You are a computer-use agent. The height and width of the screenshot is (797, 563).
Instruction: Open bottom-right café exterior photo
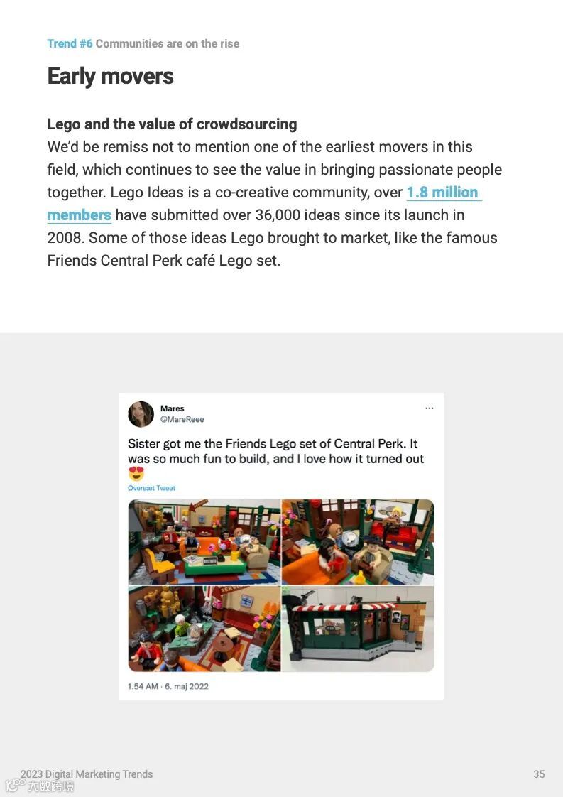359,629
